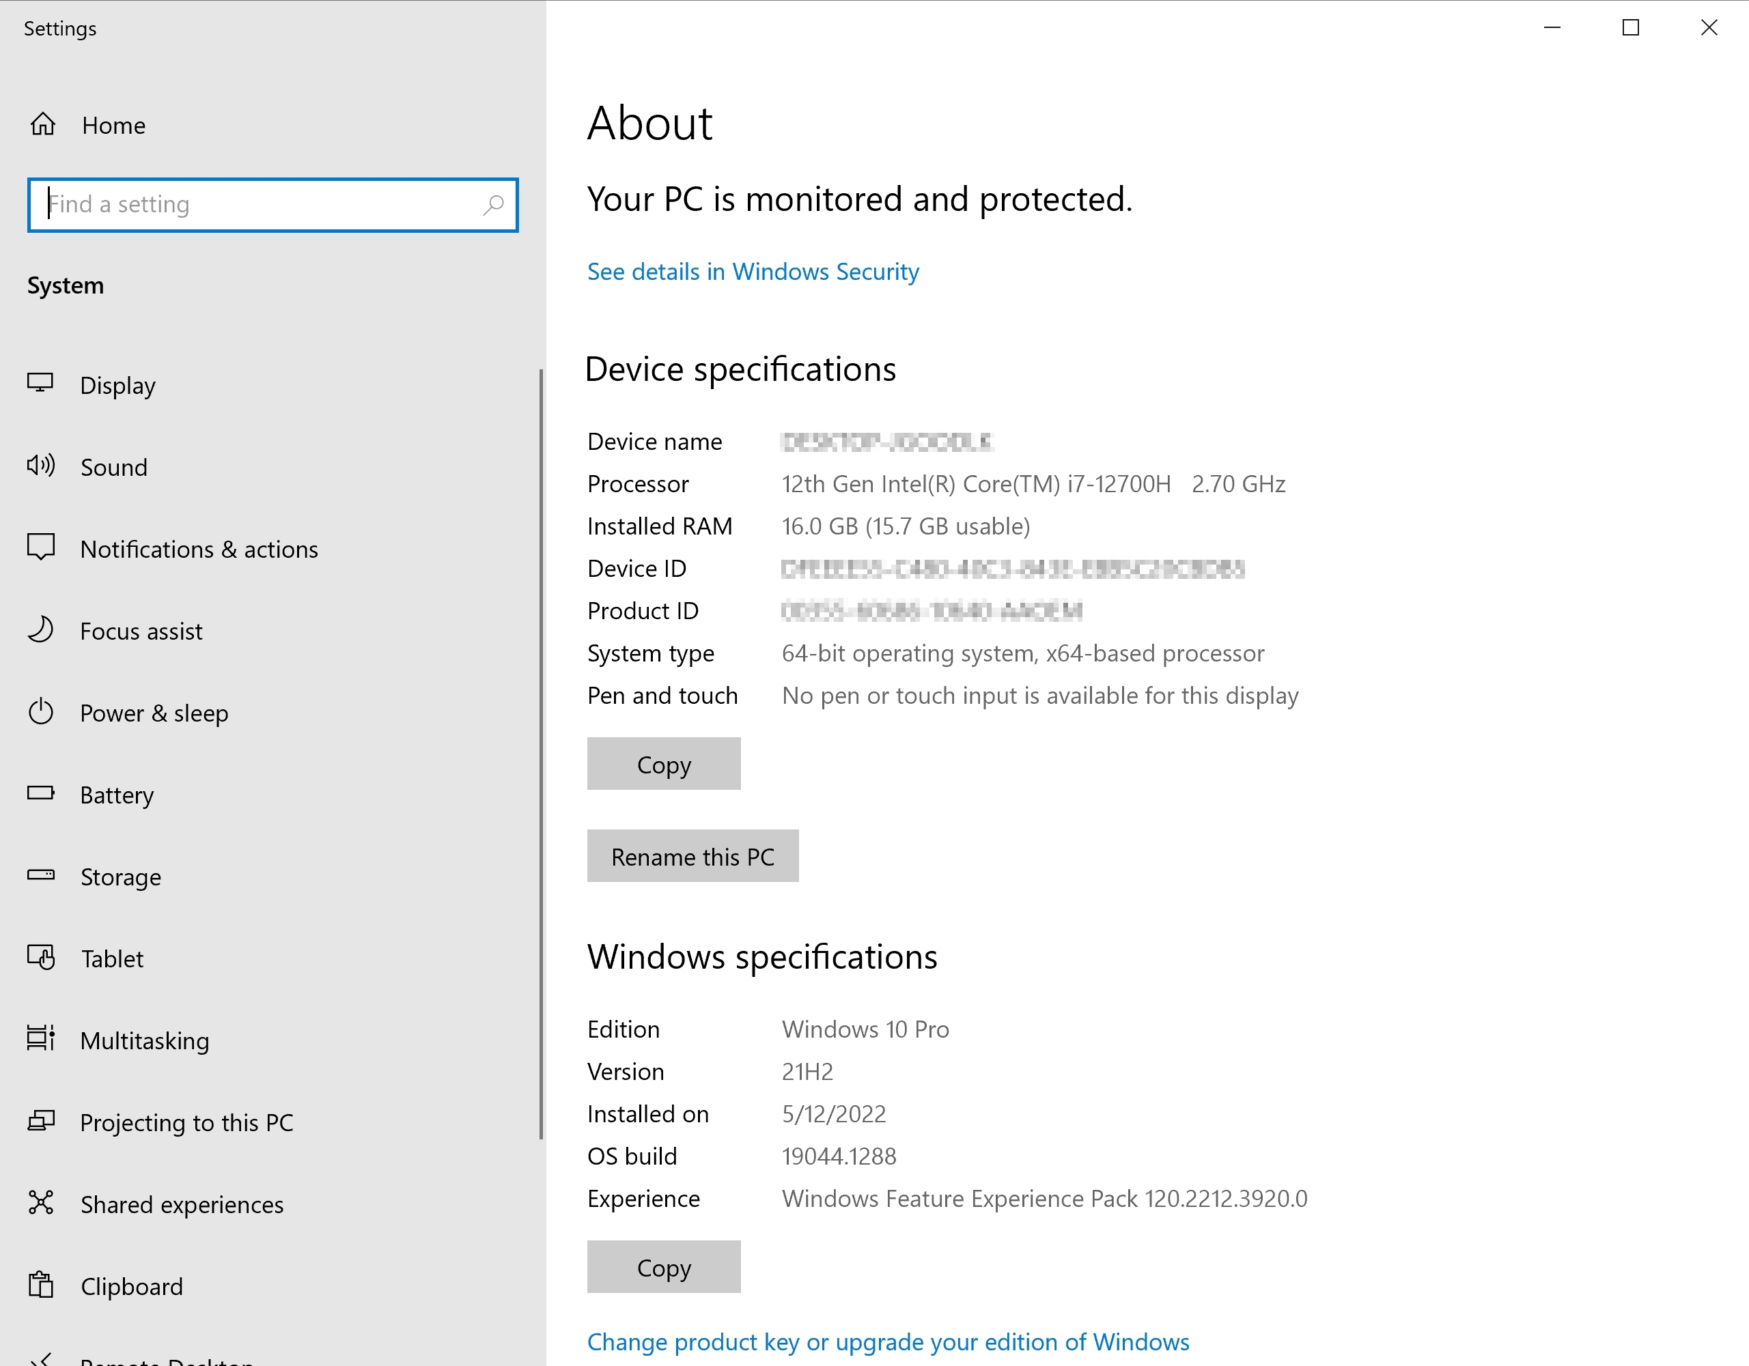Minimize the Settings window
The height and width of the screenshot is (1366, 1749).
coord(1553,27)
